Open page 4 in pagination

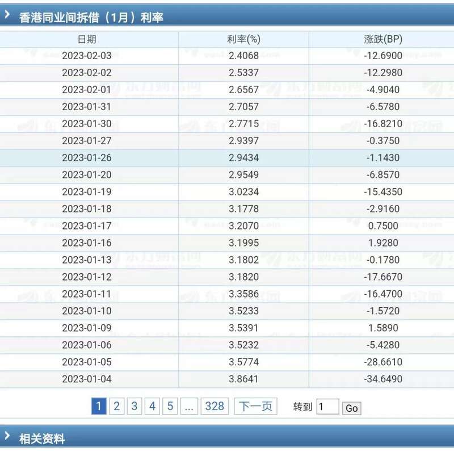point(152,406)
